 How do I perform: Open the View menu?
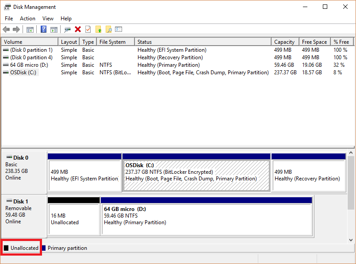[x=48, y=19]
